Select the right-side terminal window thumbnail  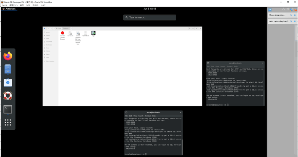pyautogui.click(x=235, y=84)
